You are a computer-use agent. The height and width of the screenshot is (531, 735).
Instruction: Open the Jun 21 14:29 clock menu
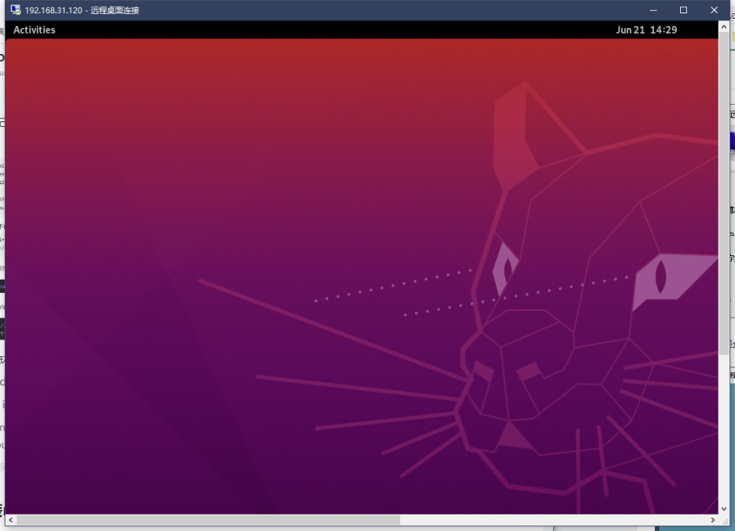646,30
